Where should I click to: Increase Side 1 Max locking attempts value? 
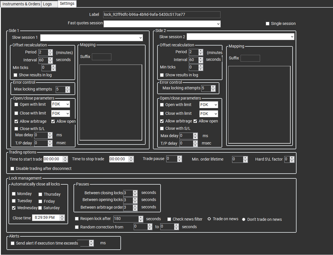[x=67, y=88]
